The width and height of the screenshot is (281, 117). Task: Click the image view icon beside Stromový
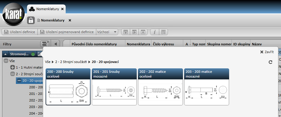pos(39,54)
